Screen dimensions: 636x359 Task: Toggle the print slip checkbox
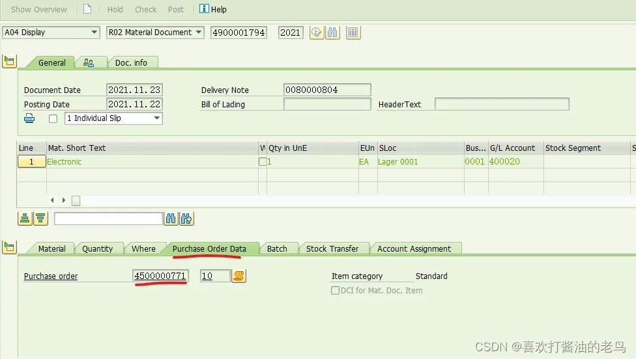point(53,118)
